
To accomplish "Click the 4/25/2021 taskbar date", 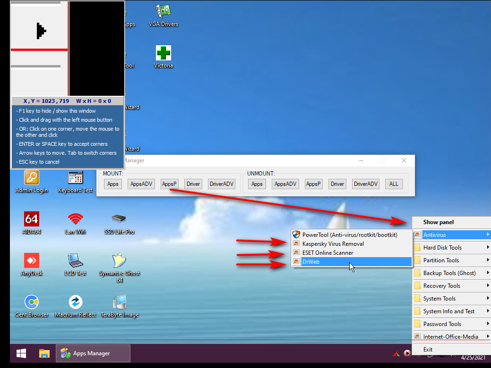I will [473, 357].
